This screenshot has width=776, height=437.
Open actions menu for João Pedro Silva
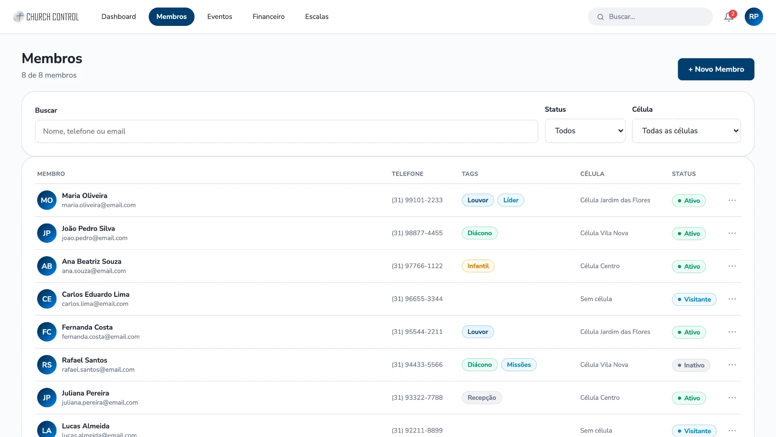[x=732, y=233]
